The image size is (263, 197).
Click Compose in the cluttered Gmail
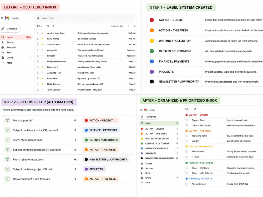coord(10,29)
